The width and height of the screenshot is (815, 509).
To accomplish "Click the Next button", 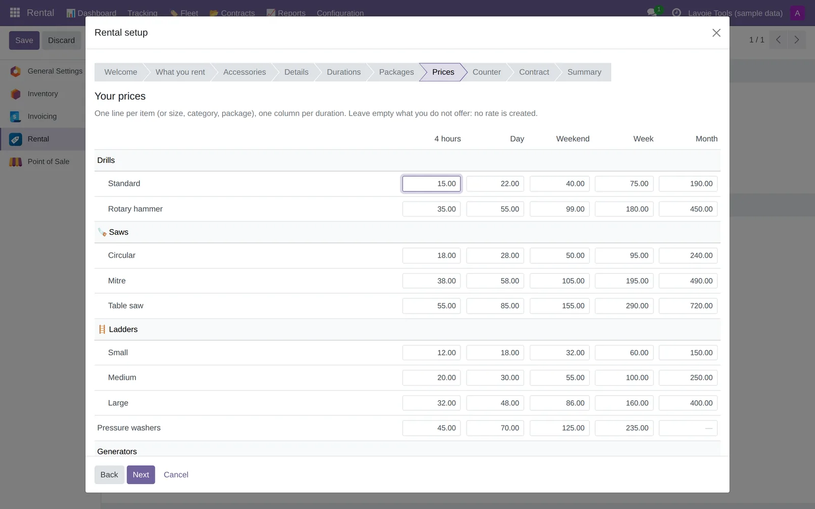I will click(x=141, y=475).
